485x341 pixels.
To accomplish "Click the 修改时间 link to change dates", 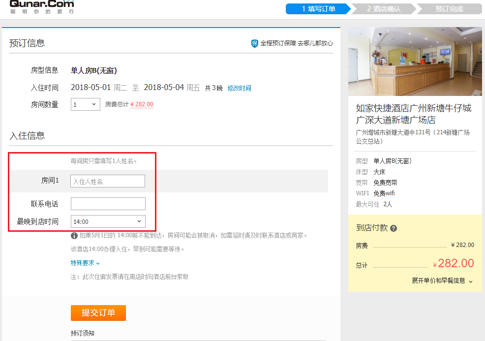I will coord(240,87).
